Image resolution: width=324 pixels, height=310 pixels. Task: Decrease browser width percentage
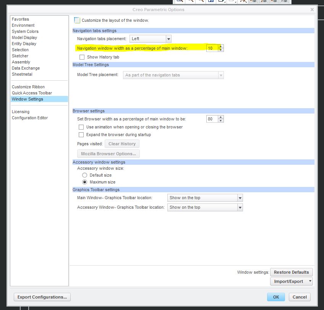pyautogui.click(x=221, y=120)
